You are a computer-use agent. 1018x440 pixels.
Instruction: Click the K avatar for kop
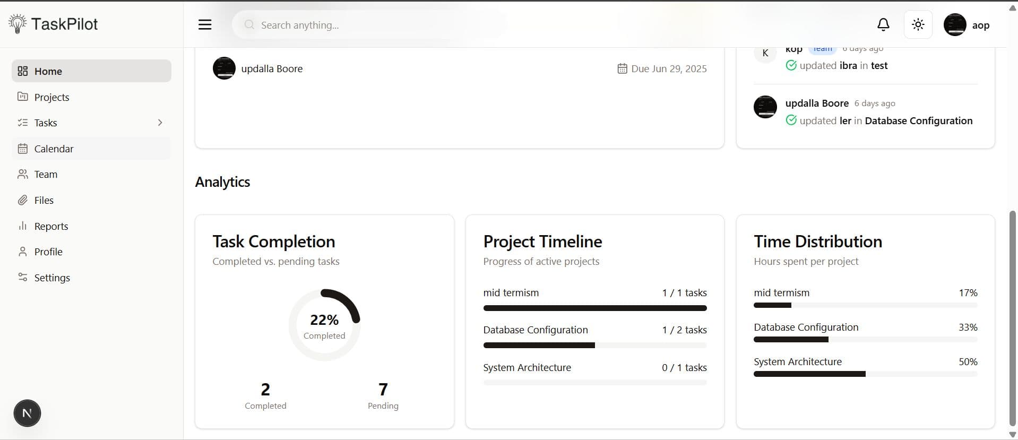pos(765,53)
